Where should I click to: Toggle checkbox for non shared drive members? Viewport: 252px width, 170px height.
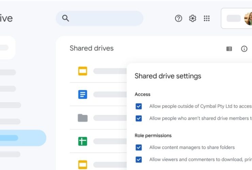139,118
